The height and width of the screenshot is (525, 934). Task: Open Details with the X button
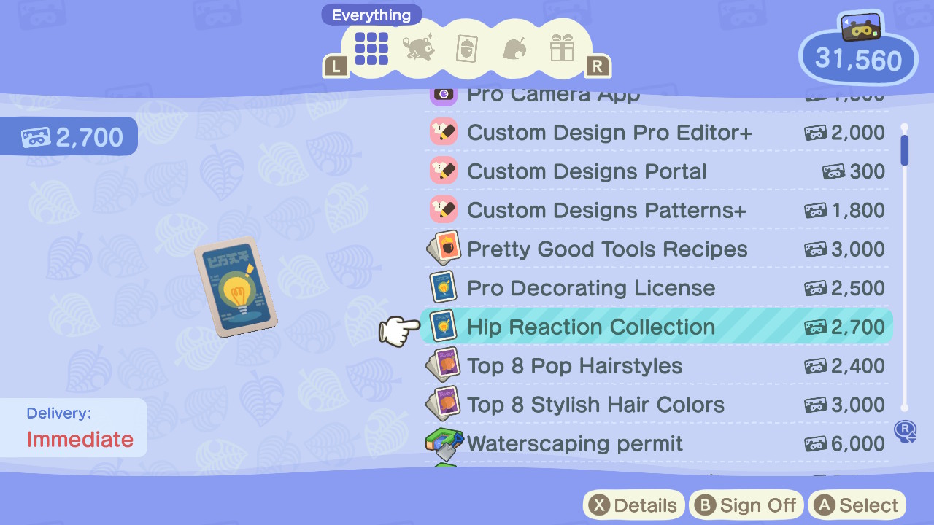click(x=633, y=505)
